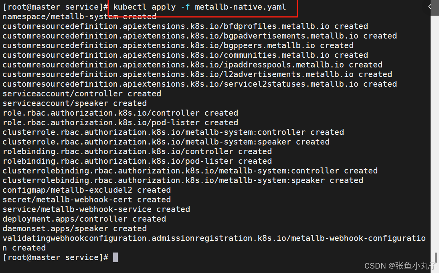
Task: Click the clusterrole metallb-system:controller created line
Action: (173, 132)
